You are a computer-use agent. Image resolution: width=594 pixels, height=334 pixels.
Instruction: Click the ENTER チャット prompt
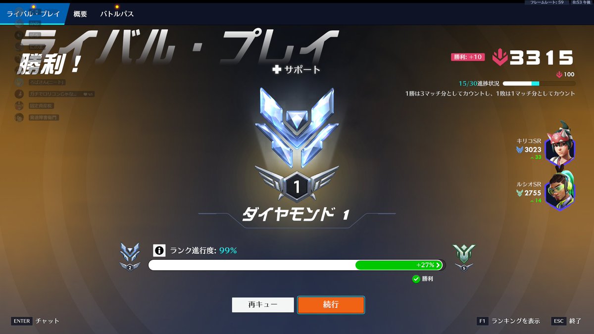click(x=35, y=321)
